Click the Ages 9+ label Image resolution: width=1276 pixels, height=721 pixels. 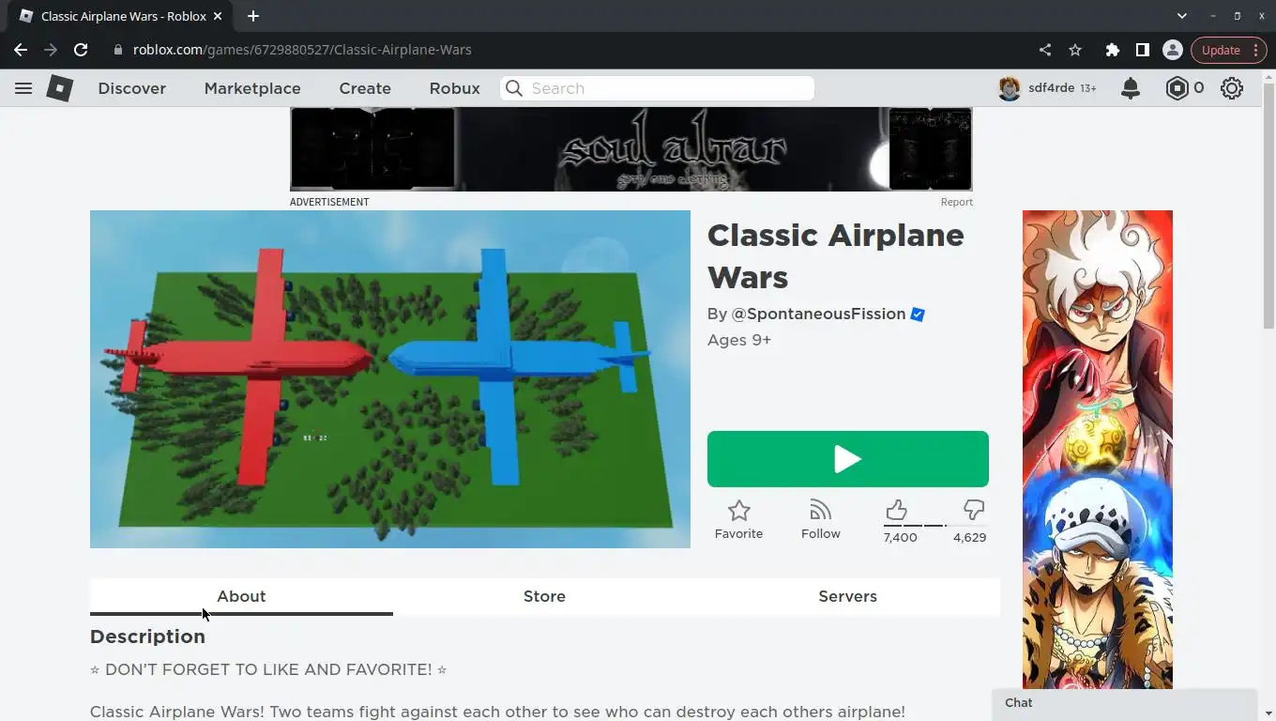pyautogui.click(x=739, y=340)
